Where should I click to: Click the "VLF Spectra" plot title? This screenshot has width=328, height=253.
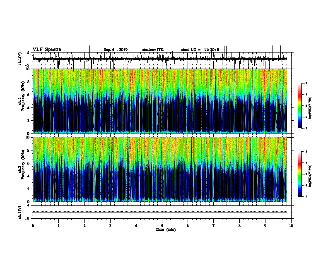(x=47, y=50)
